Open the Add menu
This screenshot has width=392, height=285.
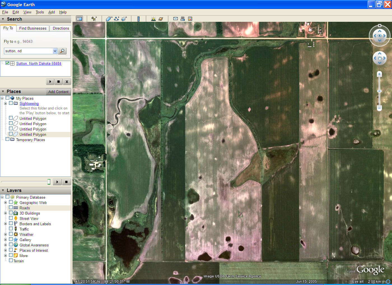52,12
